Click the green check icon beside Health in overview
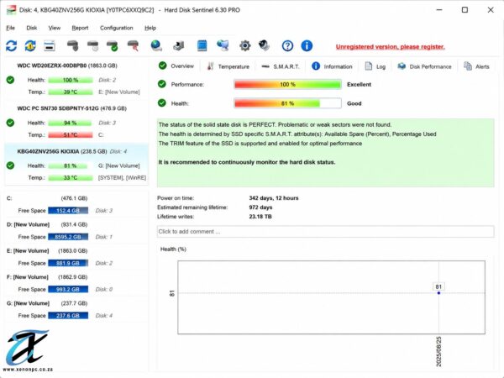This screenshot has height=378, width=504. click(x=162, y=102)
